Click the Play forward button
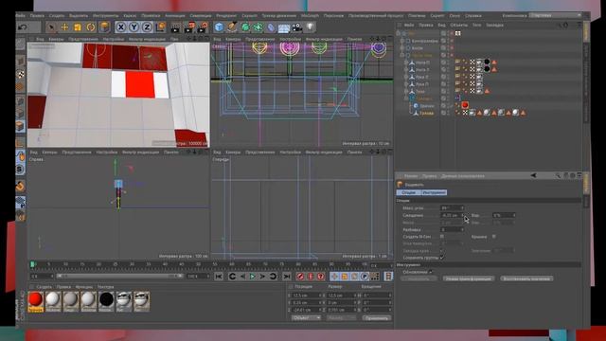The height and width of the screenshot is (341, 606). coord(253,276)
